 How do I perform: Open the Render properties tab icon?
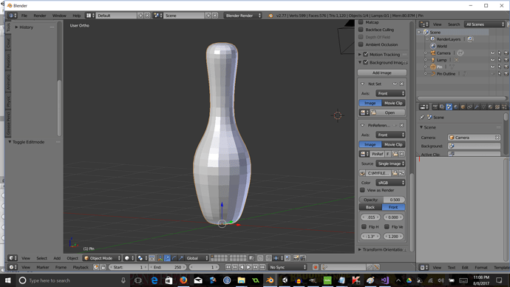435,107
